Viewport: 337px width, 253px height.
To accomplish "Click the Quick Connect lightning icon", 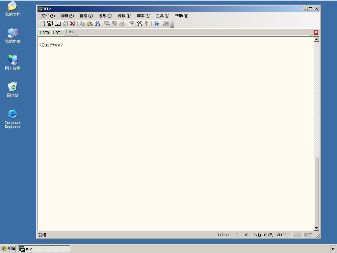I will tap(50, 24).
